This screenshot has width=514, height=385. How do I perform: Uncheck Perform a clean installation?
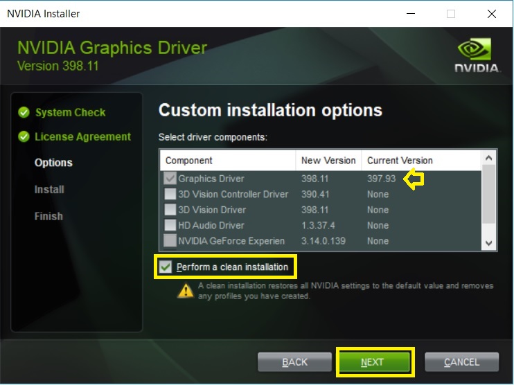(165, 267)
